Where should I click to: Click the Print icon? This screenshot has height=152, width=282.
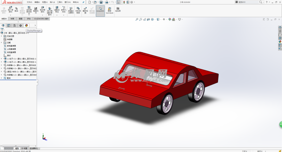tap(107, 2)
